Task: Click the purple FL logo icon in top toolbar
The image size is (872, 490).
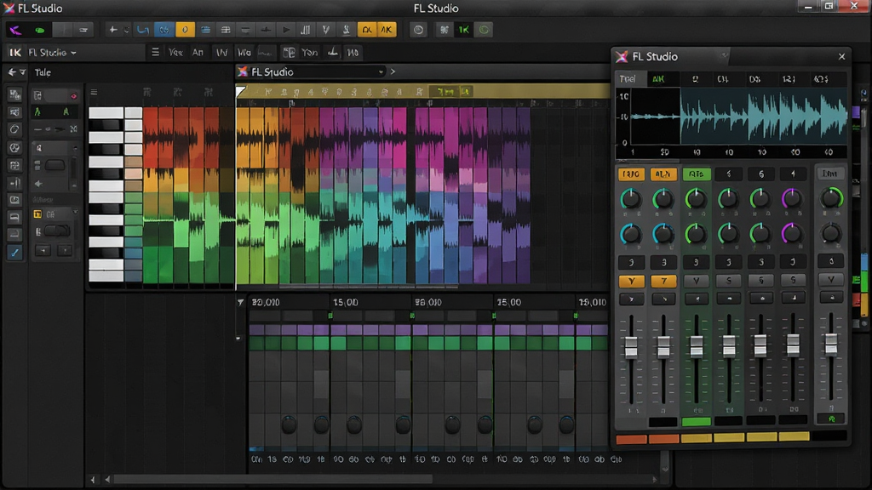Action: click(x=15, y=30)
